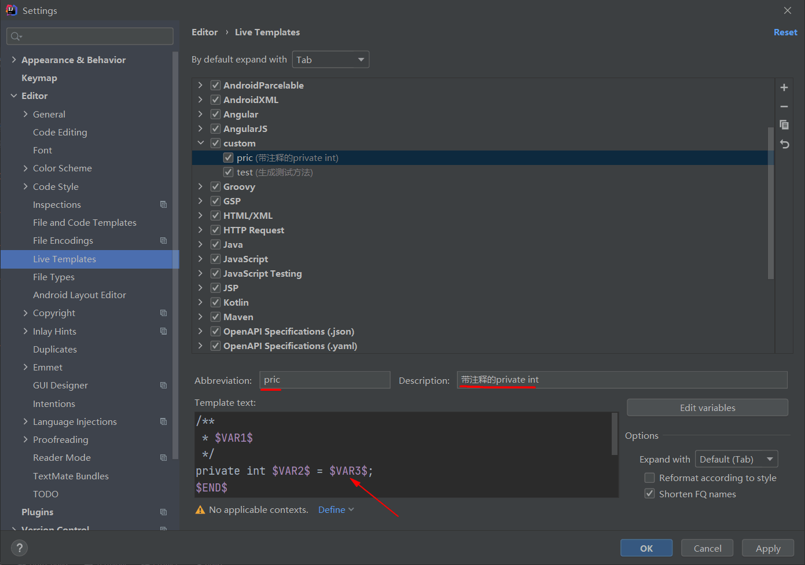Toggle the test template checkbox
The image size is (805, 565).
[229, 172]
